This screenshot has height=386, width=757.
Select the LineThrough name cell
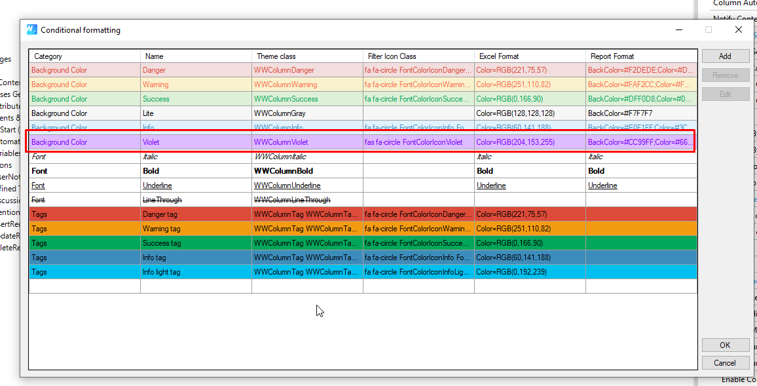click(x=196, y=199)
